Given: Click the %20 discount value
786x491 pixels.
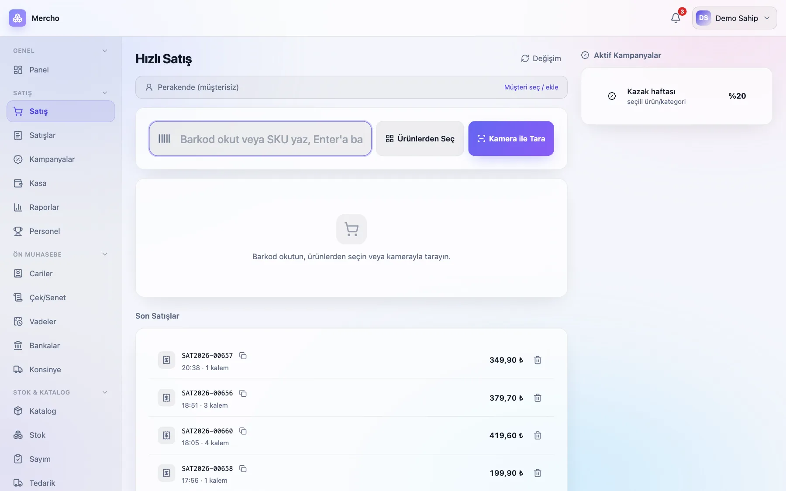Looking at the screenshot, I should pyautogui.click(x=737, y=96).
